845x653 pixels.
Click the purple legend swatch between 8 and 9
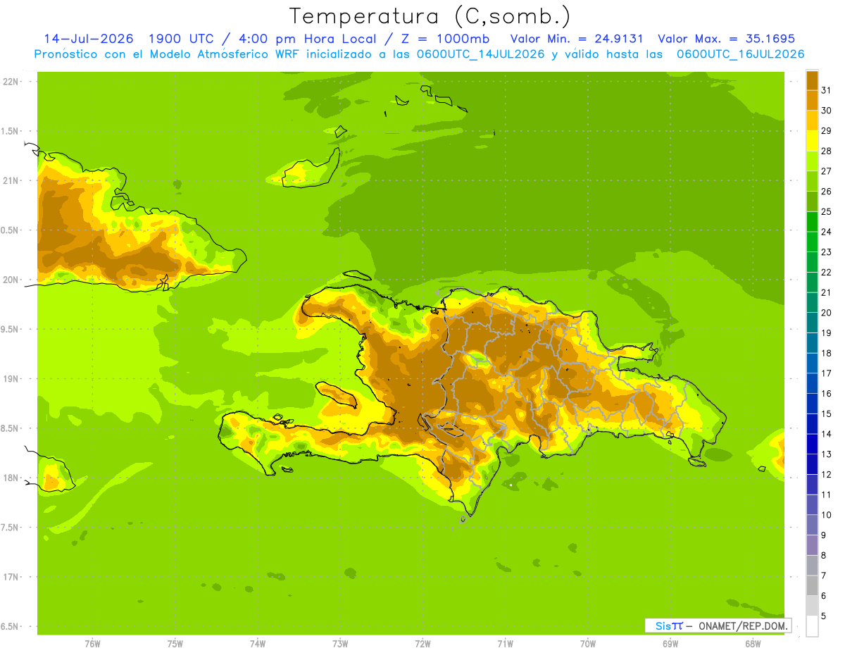812,545
